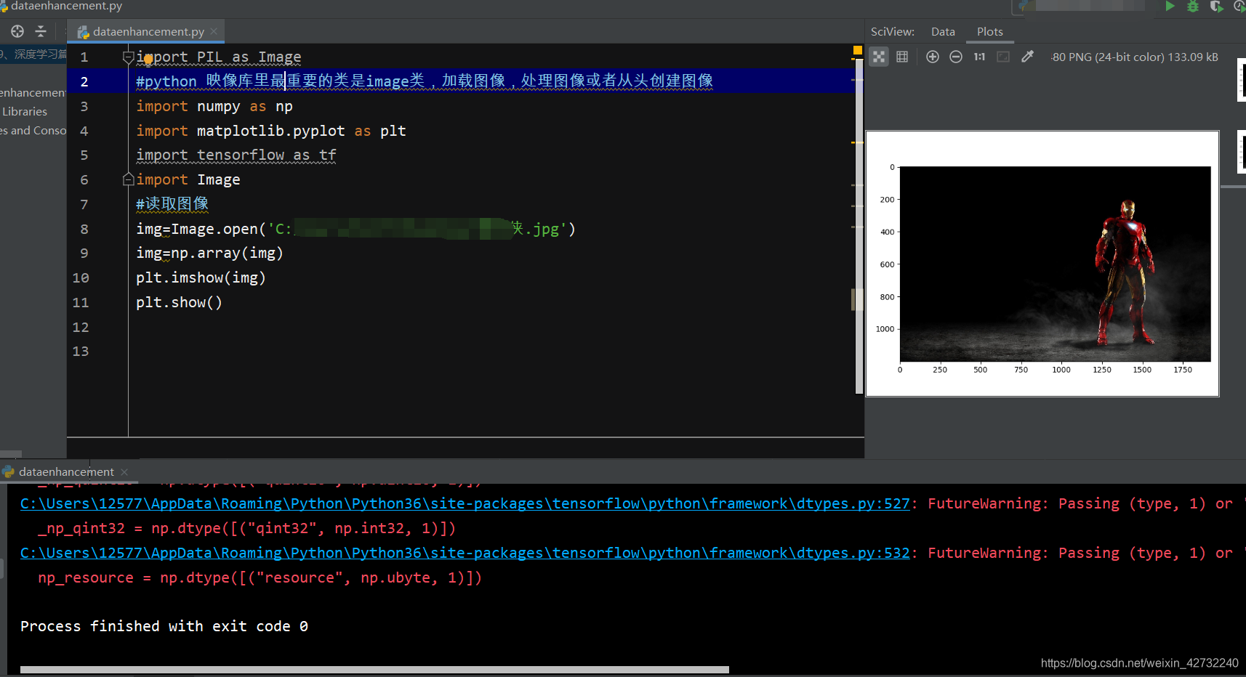The width and height of the screenshot is (1246, 677).
Task: Zoom in on the plot with the plus icon
Action: [x=933, y=57]
